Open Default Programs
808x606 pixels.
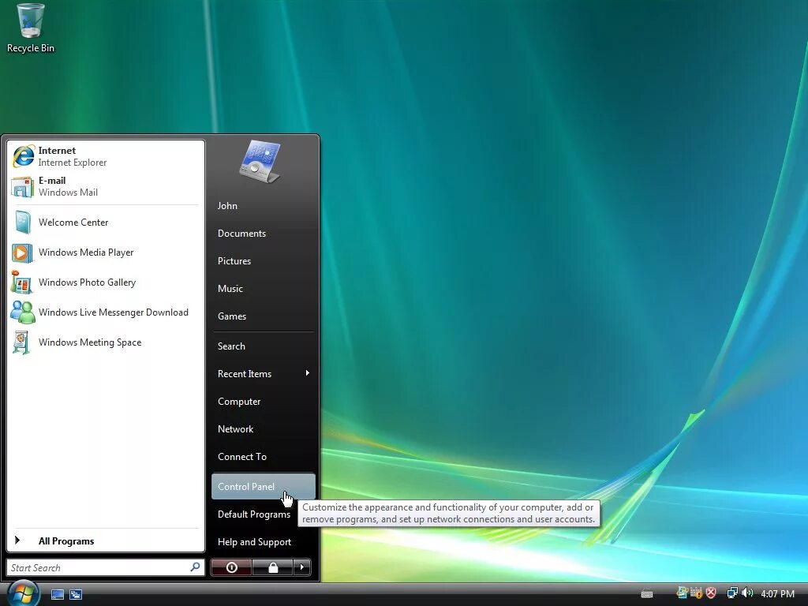(254, 514)
